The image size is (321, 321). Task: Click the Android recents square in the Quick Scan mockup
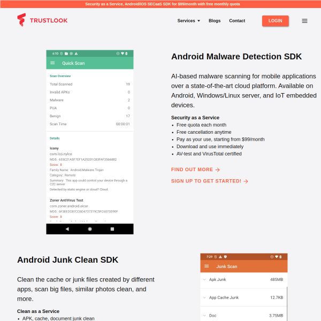(x=112, y=229)
